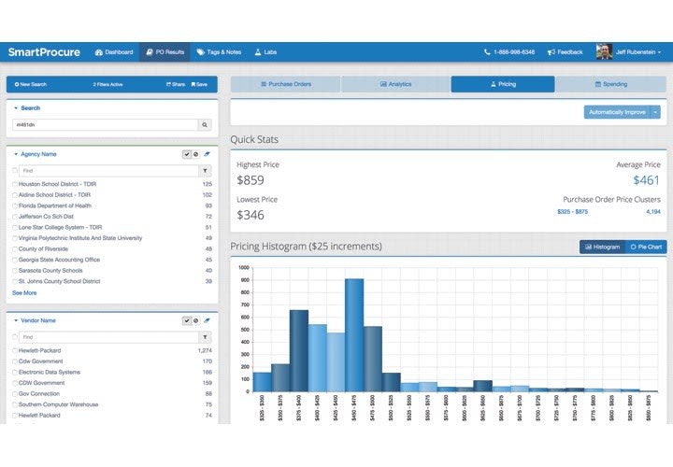Click the search magnifier button

tap(205, 124)
